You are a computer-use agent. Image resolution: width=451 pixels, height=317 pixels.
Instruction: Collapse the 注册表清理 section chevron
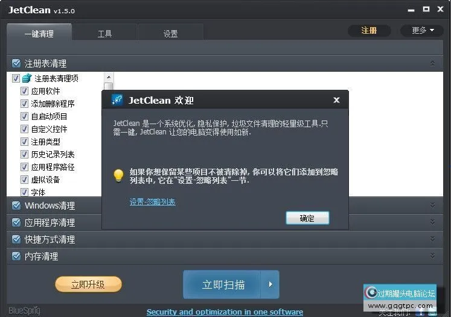click(432, 63)
